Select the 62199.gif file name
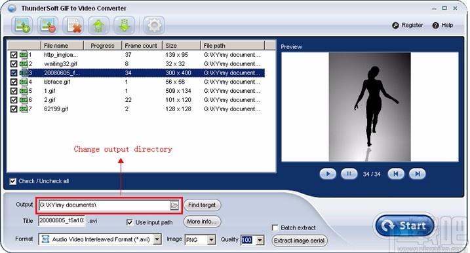The height and width of the screenshot is (253, 470). pos(56,109)
